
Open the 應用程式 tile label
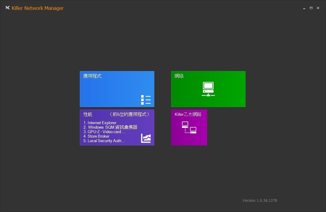point(92,76)
